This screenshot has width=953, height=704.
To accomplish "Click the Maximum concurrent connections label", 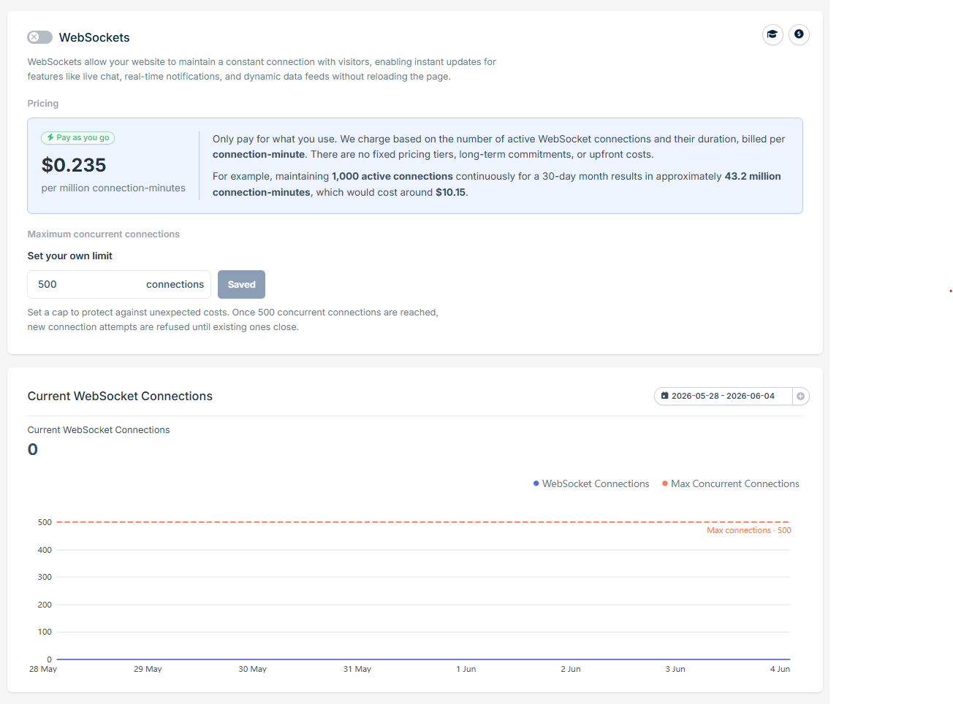I will [x=104, y=234].
